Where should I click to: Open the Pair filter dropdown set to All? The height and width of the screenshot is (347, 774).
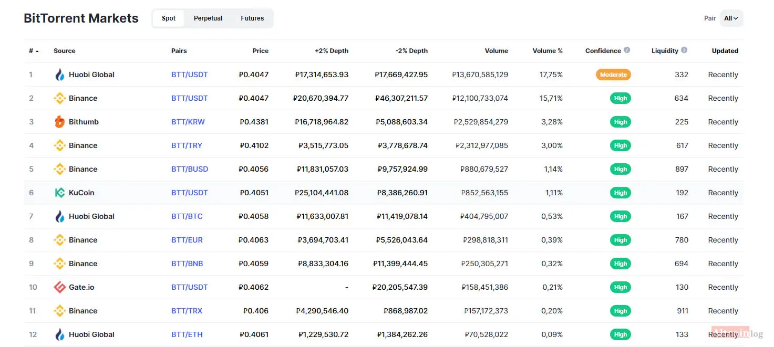[731, 18]
